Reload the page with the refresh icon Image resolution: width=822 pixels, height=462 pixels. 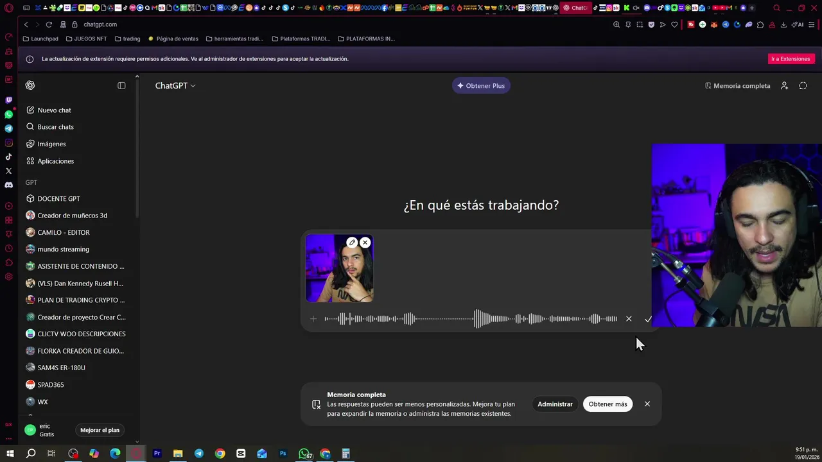click(x=49, y=24)
